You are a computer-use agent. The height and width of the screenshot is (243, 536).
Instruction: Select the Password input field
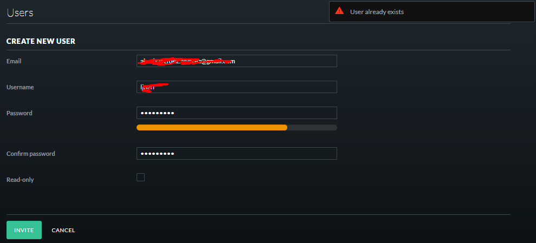point(236,113)
